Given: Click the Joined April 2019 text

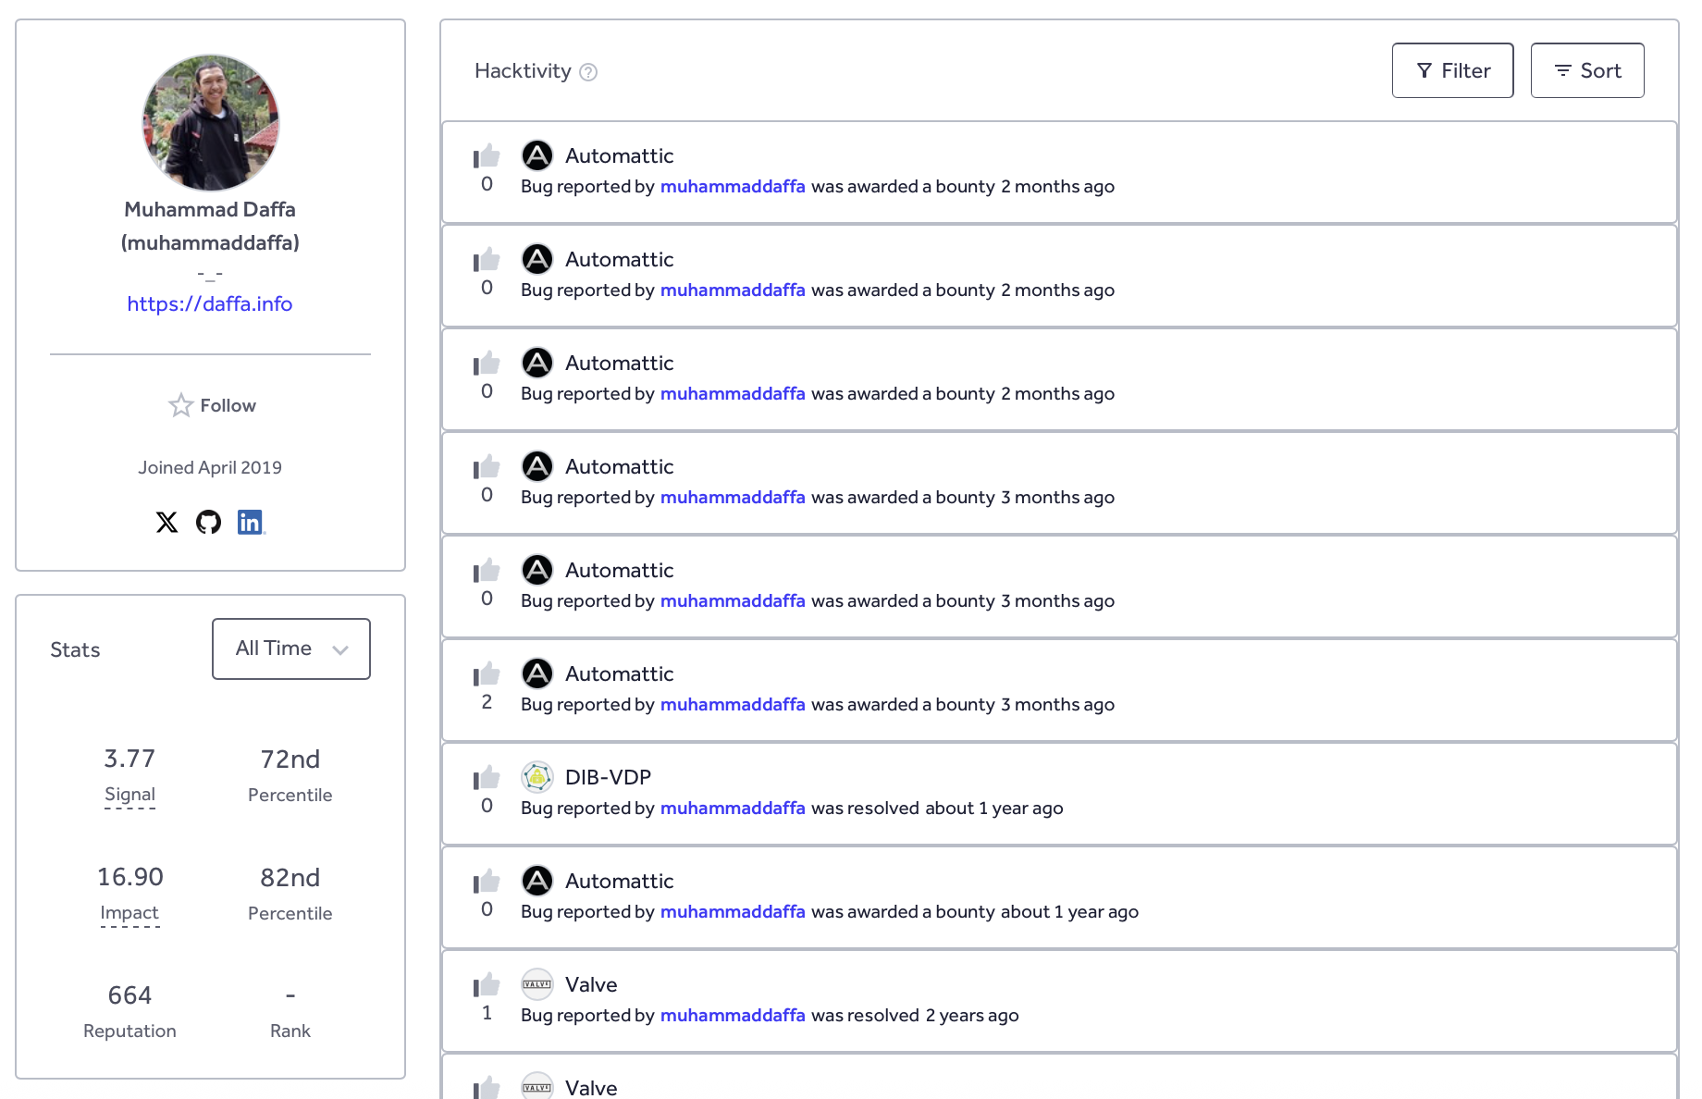Looking at the screenshot, I should [x=210, y=468].
